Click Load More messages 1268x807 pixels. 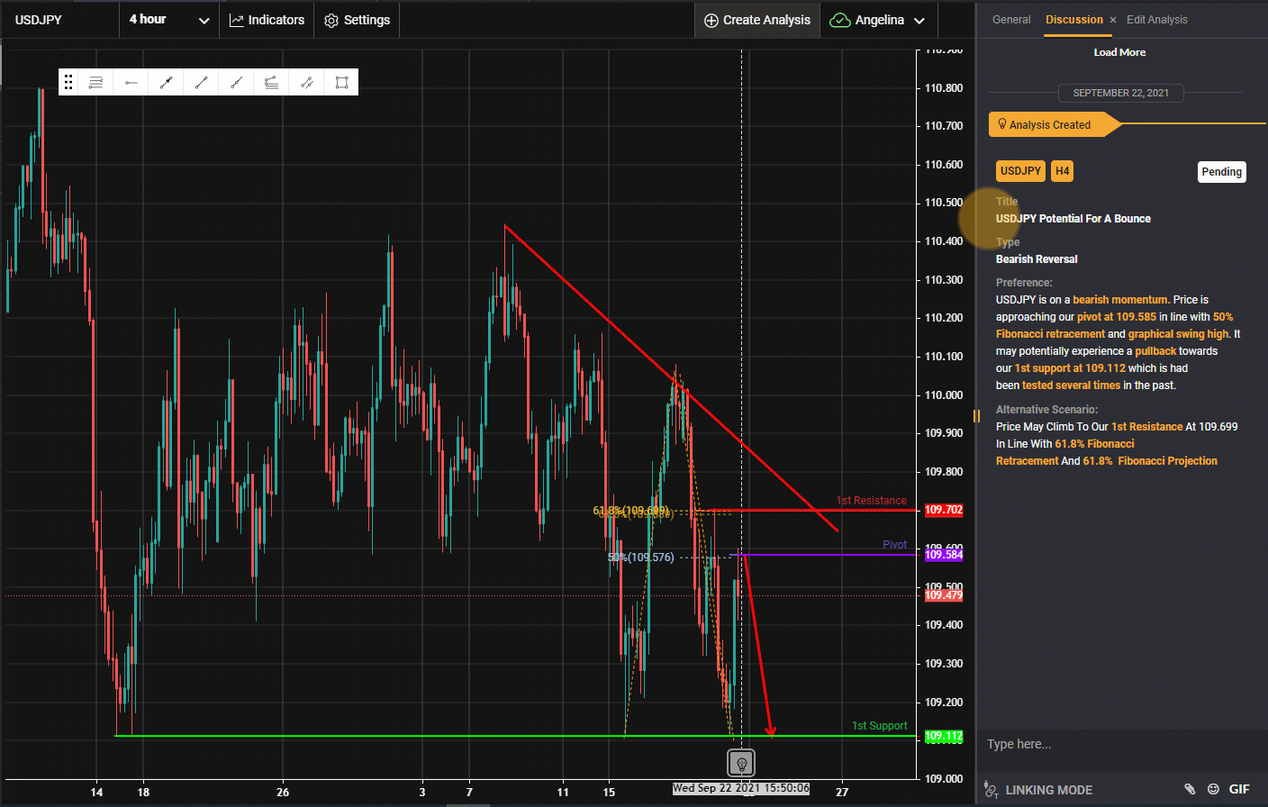click(x=1119, y=52)
